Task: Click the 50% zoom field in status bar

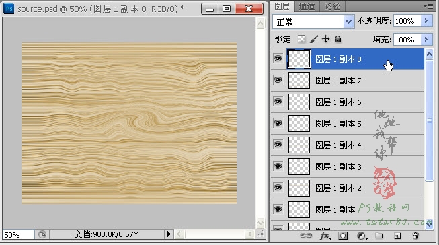Action: pyautogui.click(x=18, y=234)
